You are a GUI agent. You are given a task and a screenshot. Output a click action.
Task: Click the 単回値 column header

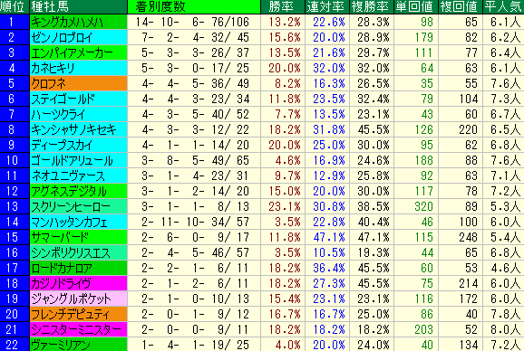tap(416, 6)
